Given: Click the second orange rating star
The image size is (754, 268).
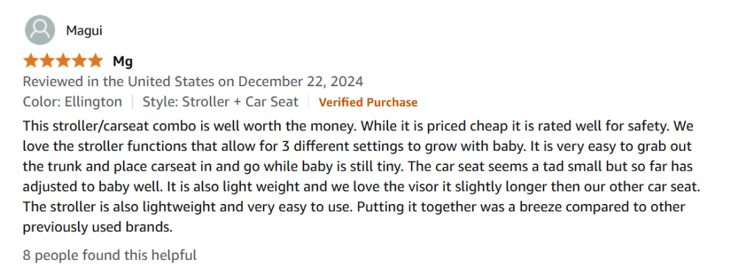Looking at the screenshot, I should click(x=47, y=61).
